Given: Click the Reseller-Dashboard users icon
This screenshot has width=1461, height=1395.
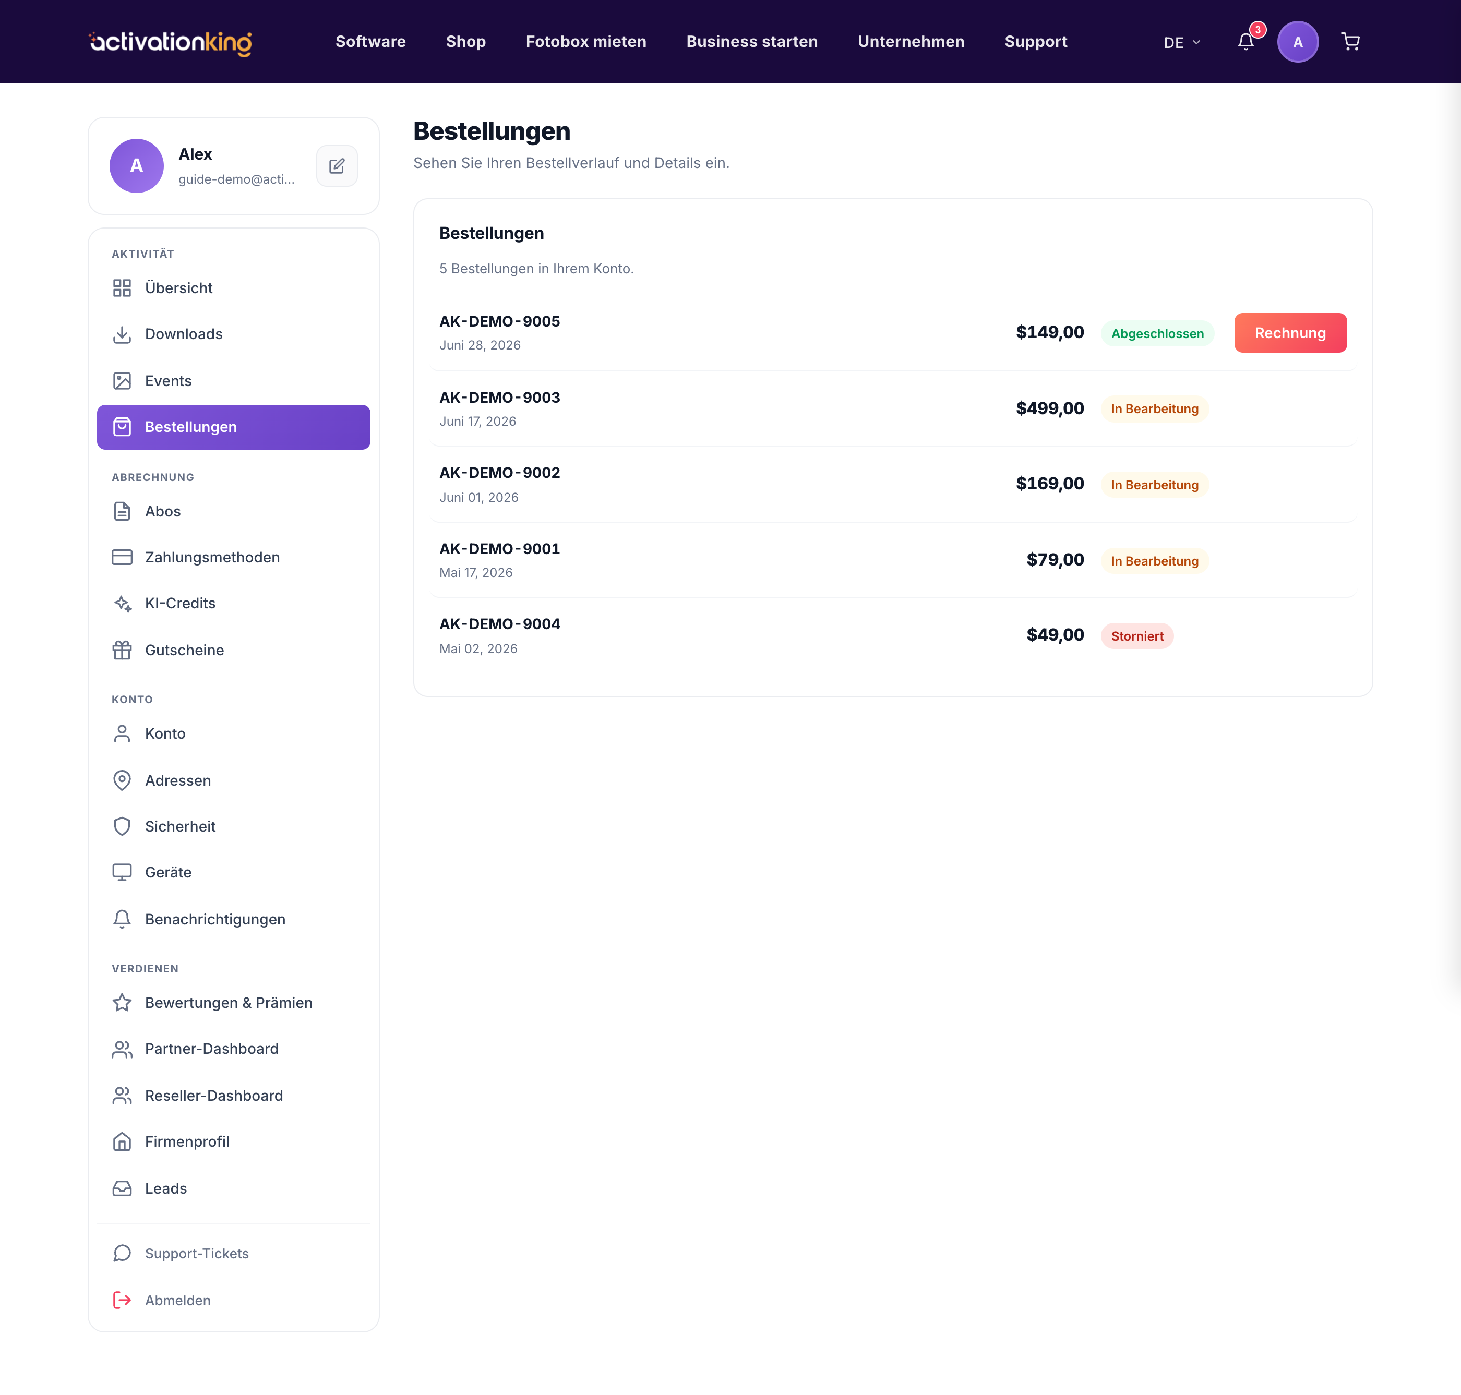Looking at the screenshot, I should click(x=122, y=1096).
